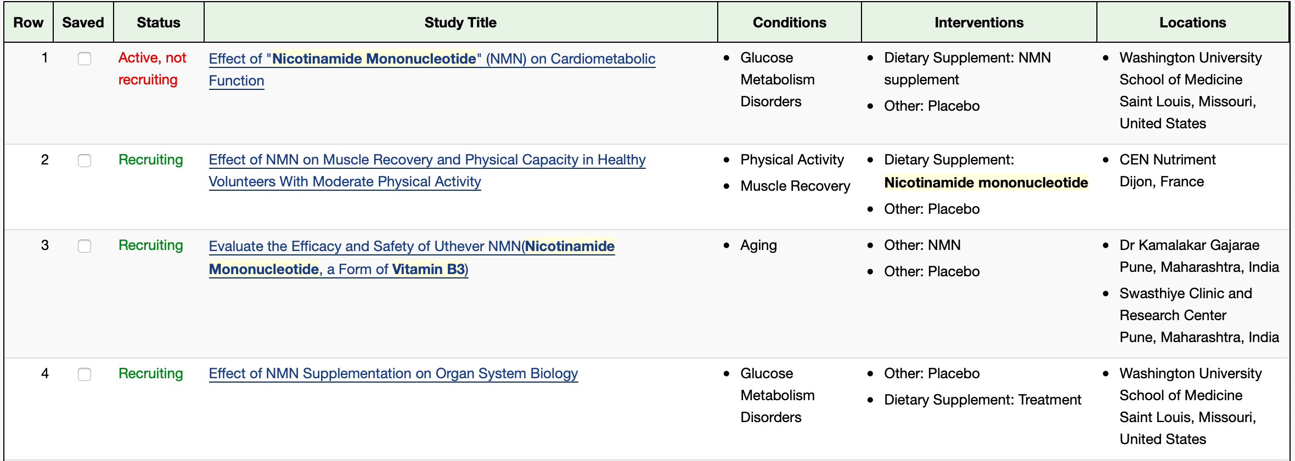Click the Recruiting status in row 2

pos(151,160)
